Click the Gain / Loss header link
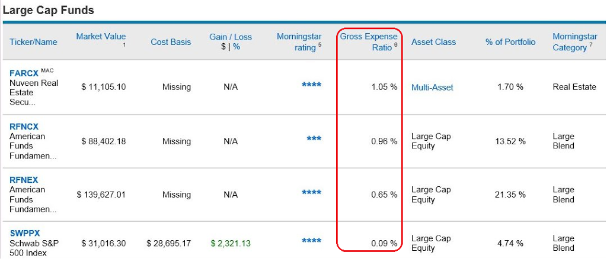Image resolution: width=607 pixels, height=262 pixels. click(x=231, y=37)
